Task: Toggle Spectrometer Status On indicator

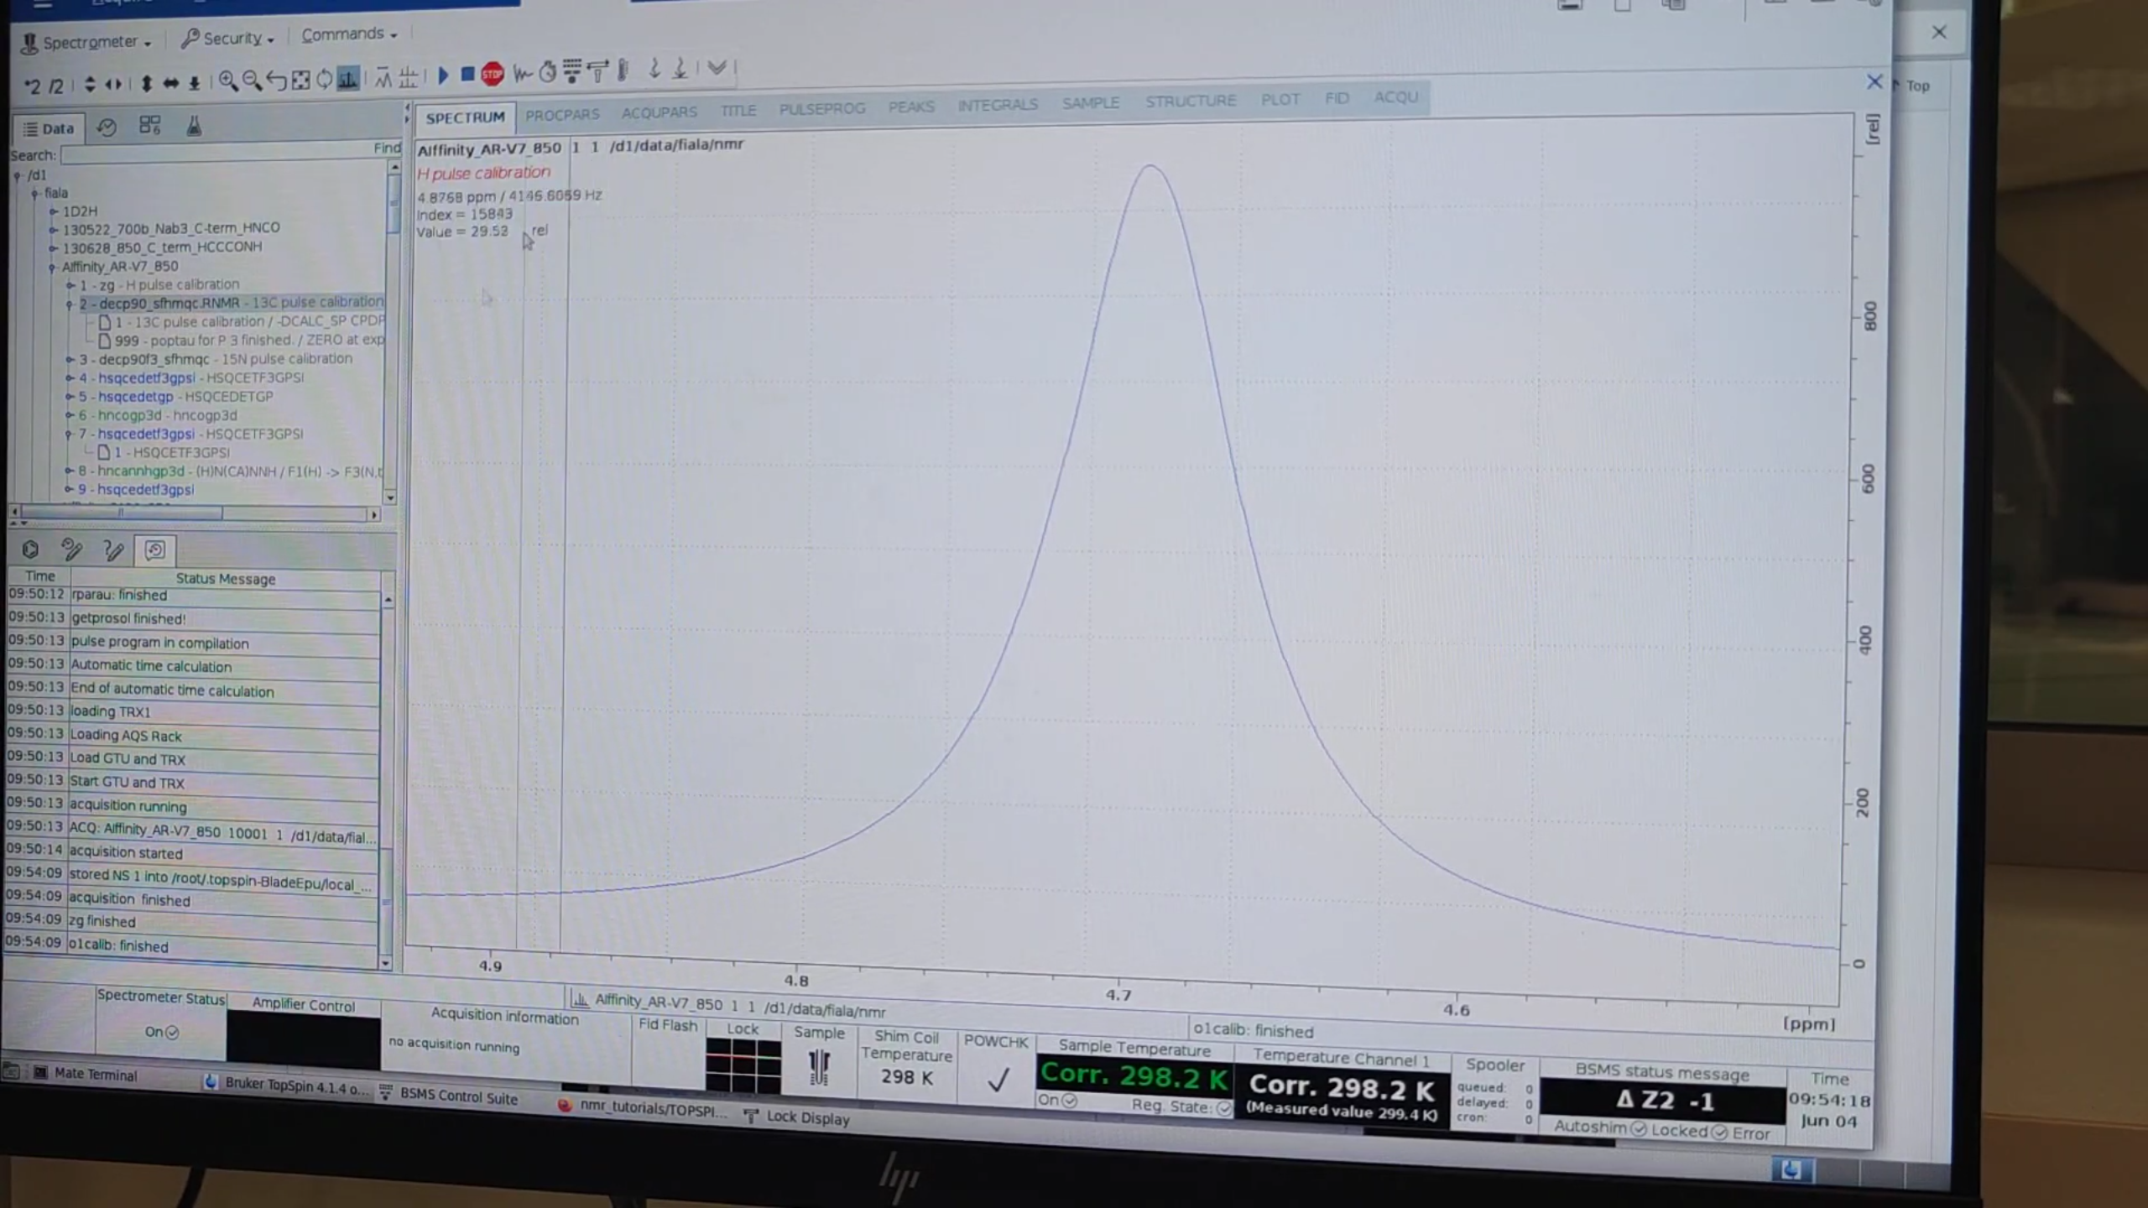Action: pyautogui.click(x=172, y=1033)
